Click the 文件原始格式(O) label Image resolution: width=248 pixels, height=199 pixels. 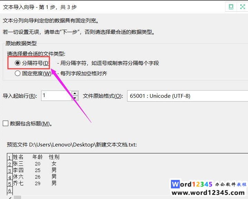click(x=103, y=96)
